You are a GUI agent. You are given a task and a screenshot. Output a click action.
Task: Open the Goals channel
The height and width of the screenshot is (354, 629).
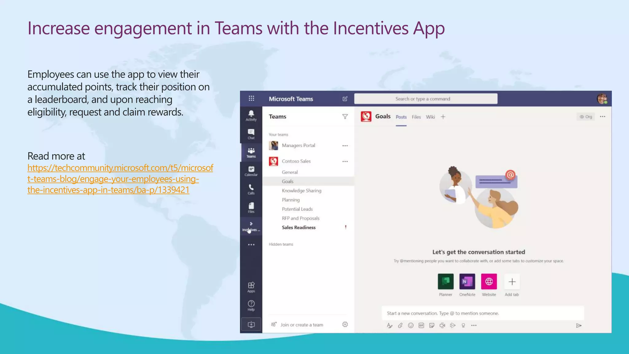308,181
